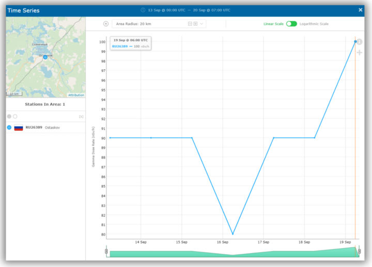This screenshot has width=372, height=267.
Task: Click the empty deselect-all circle
Action: [15, 116]
